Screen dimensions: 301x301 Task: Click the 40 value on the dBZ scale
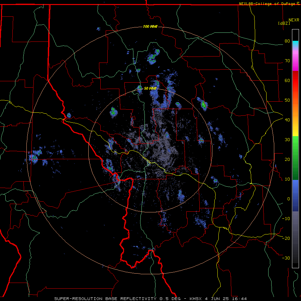(287, 120)
